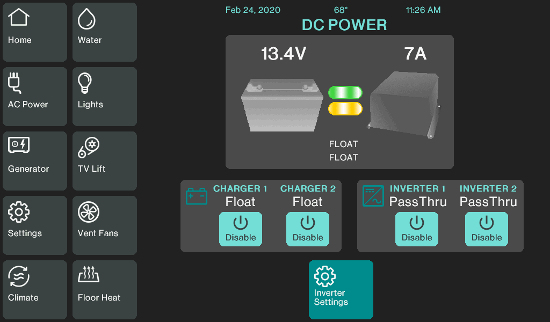Open the Floor Heat controls

pos(105,290)
